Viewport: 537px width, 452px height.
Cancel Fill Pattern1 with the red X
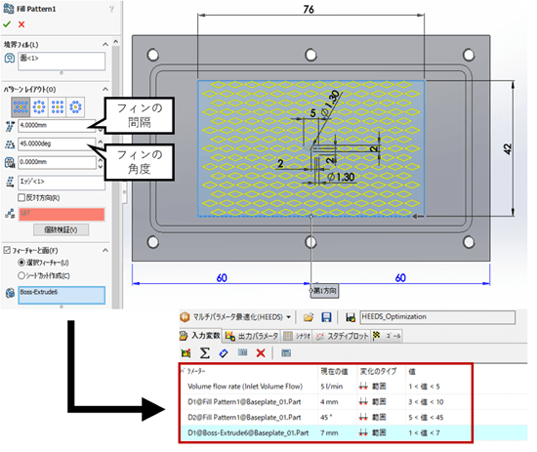[x=21, y=24]
